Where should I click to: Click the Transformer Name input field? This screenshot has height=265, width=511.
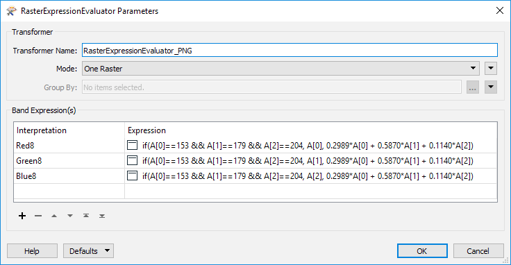tap(290, 51)
